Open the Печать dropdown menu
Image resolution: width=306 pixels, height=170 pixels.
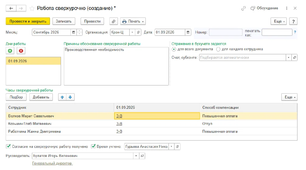tap(133, 21)
